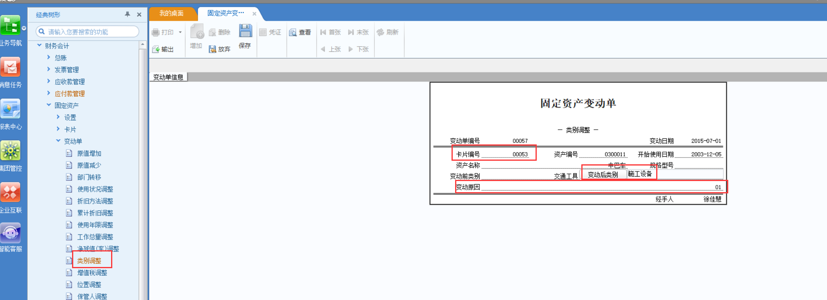Screen dimensions: 827x300
Task: Open the 打印 dropdown arrow
Action: point(180,32)
